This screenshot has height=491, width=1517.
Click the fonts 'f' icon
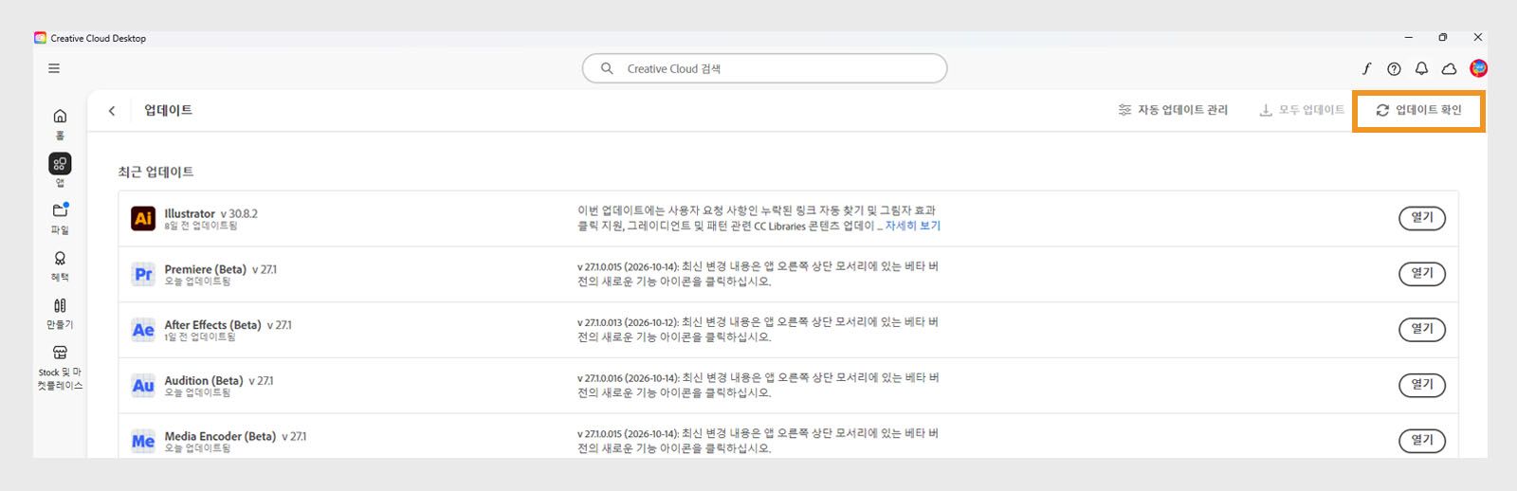1366,68
